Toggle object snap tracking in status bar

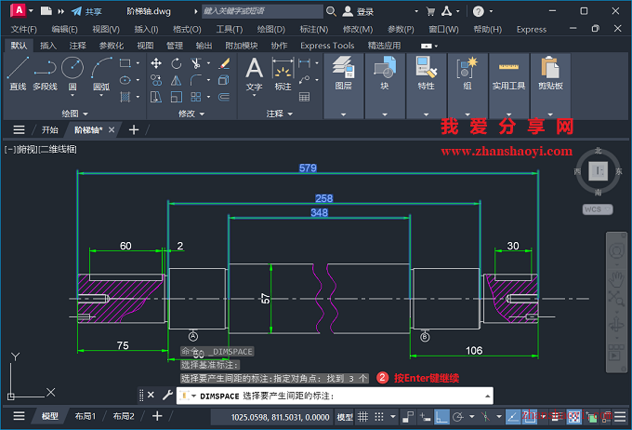click(x=513, y=417)
